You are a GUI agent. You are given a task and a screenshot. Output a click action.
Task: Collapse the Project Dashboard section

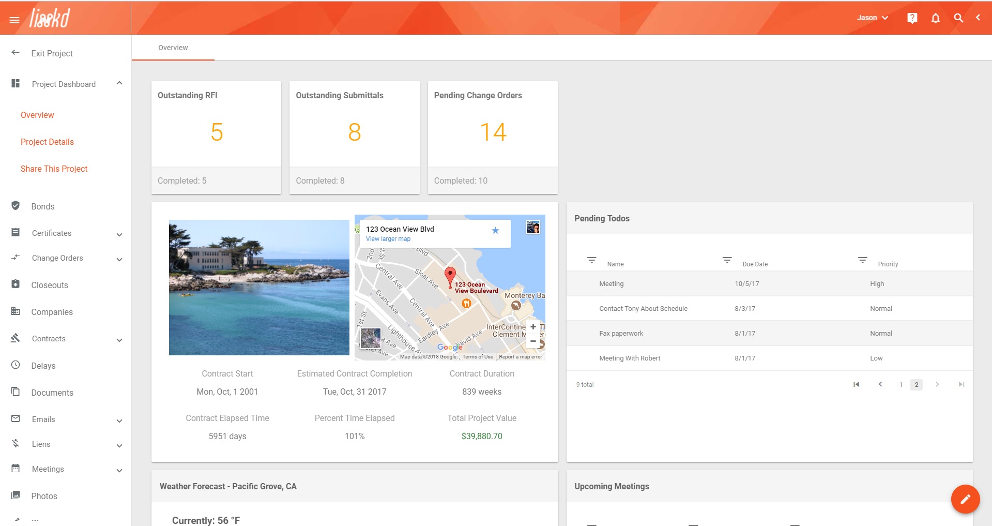click(119, 83)
